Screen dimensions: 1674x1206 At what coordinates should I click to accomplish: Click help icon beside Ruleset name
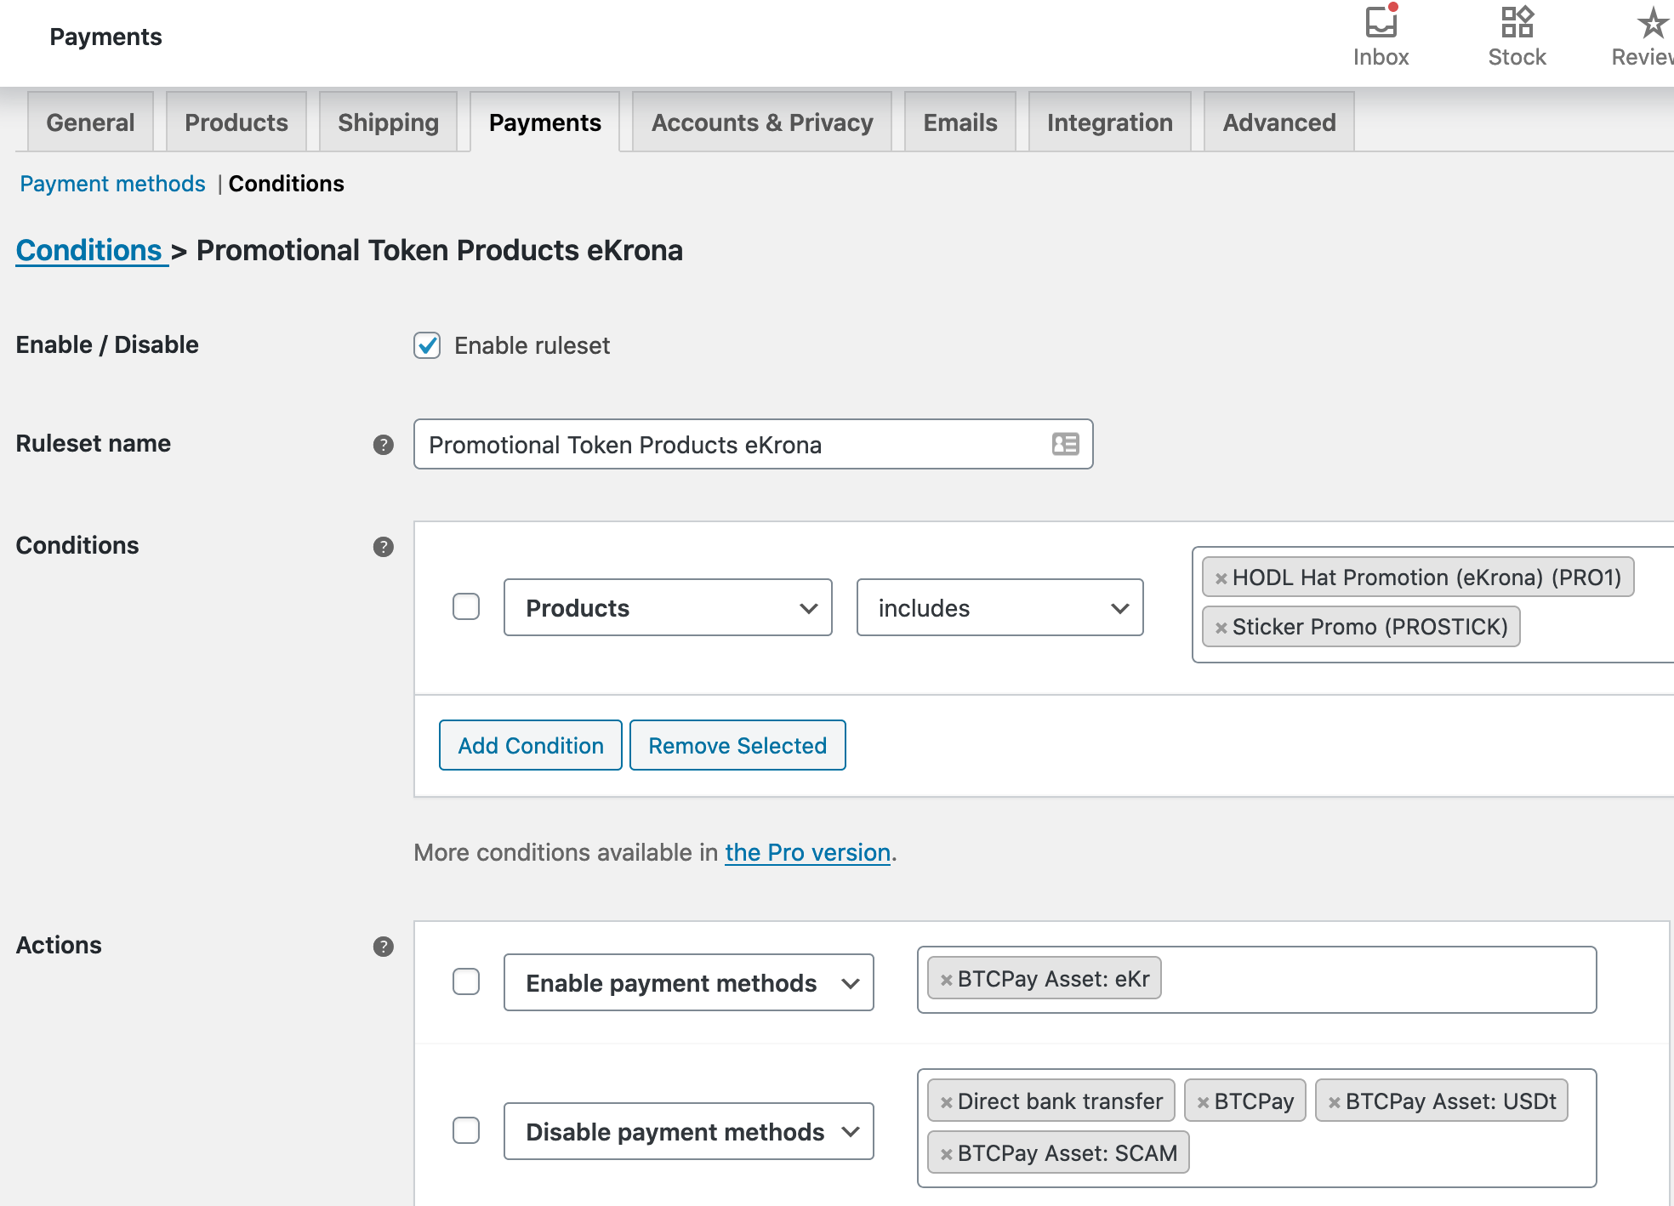coord(384,445)
